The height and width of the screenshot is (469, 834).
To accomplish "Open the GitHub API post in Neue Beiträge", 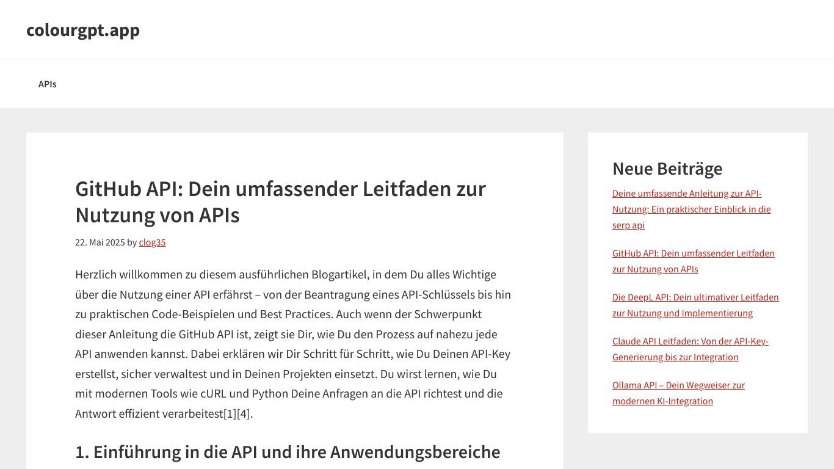I will (x=694, y=261).
